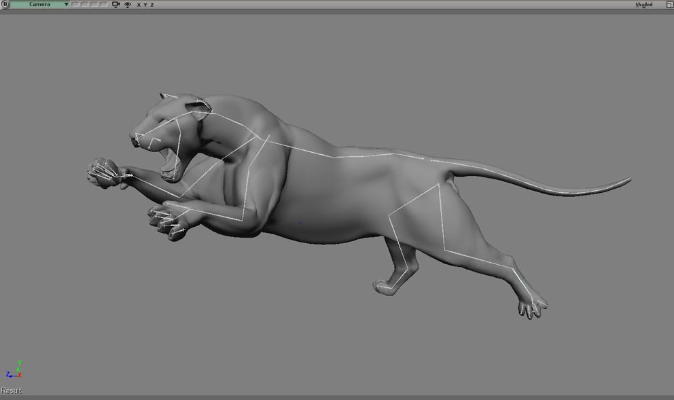Screen dimensions: 674x400
Task: Click the Result label in the viewport corner
Action: click(11, 390)
